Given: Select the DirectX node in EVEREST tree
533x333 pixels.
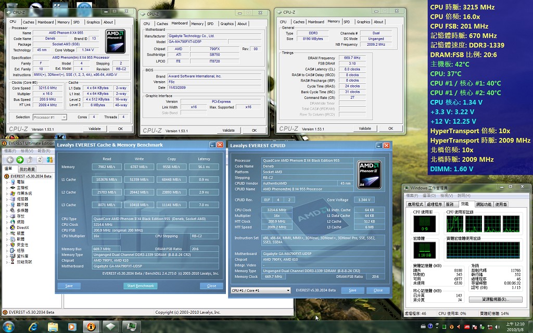Looking at the screenshot, I should (23, 228).
